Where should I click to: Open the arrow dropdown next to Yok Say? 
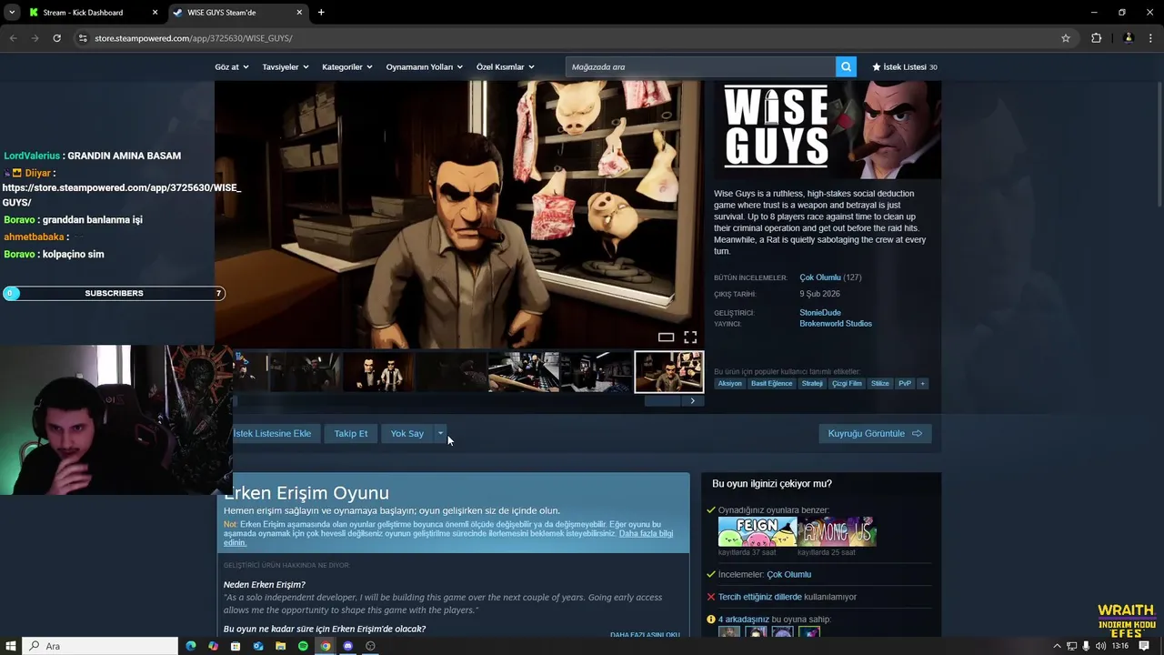pyautogui.click(x=440, y=433)
